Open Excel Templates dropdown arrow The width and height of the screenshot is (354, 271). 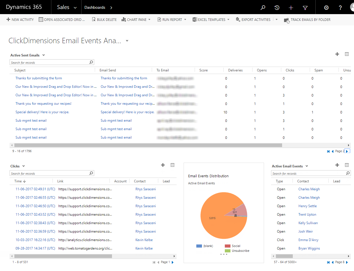(228, 20)
